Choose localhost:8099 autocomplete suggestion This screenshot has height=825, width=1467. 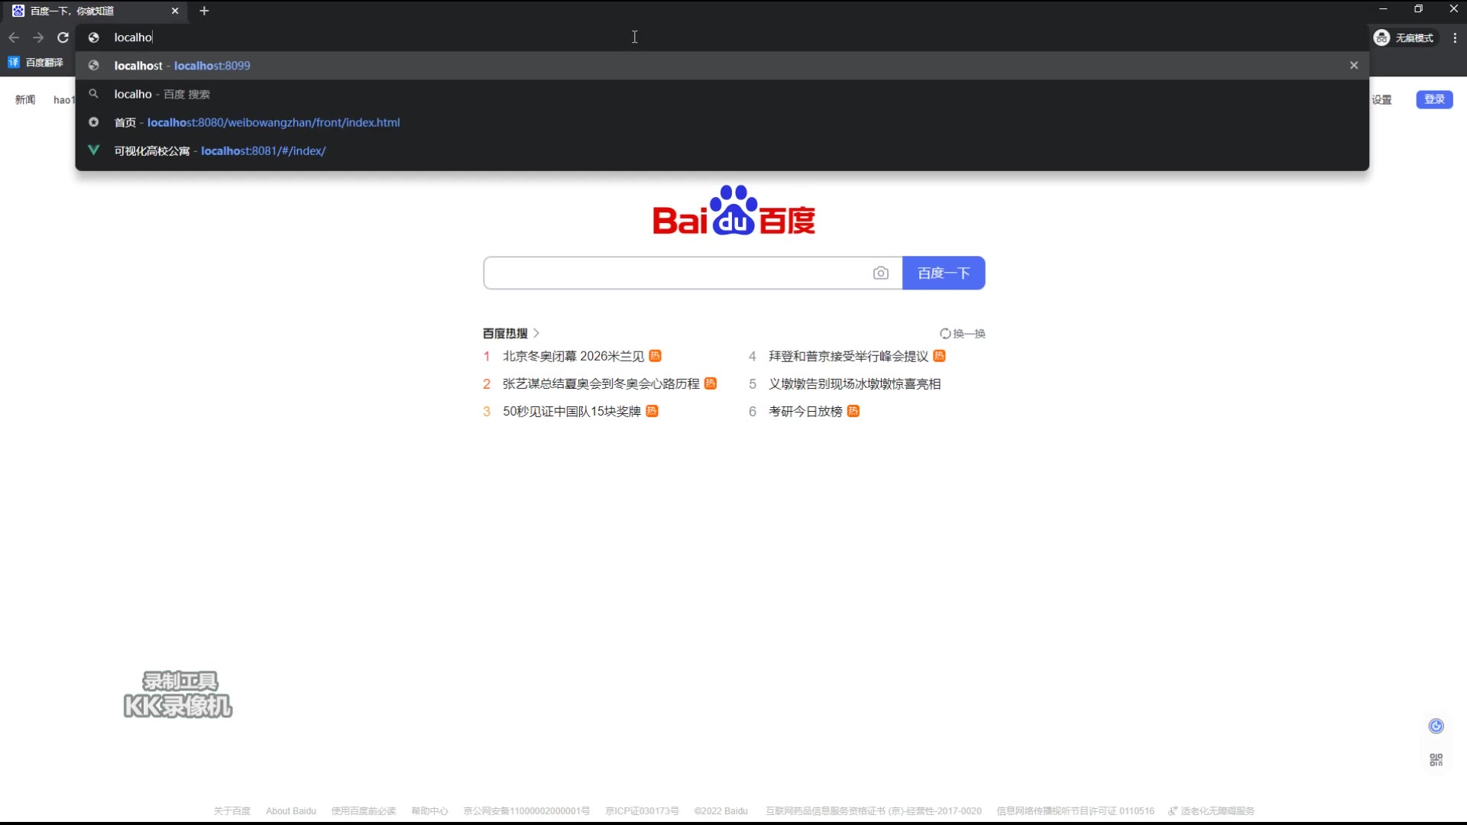pos(722,66)
